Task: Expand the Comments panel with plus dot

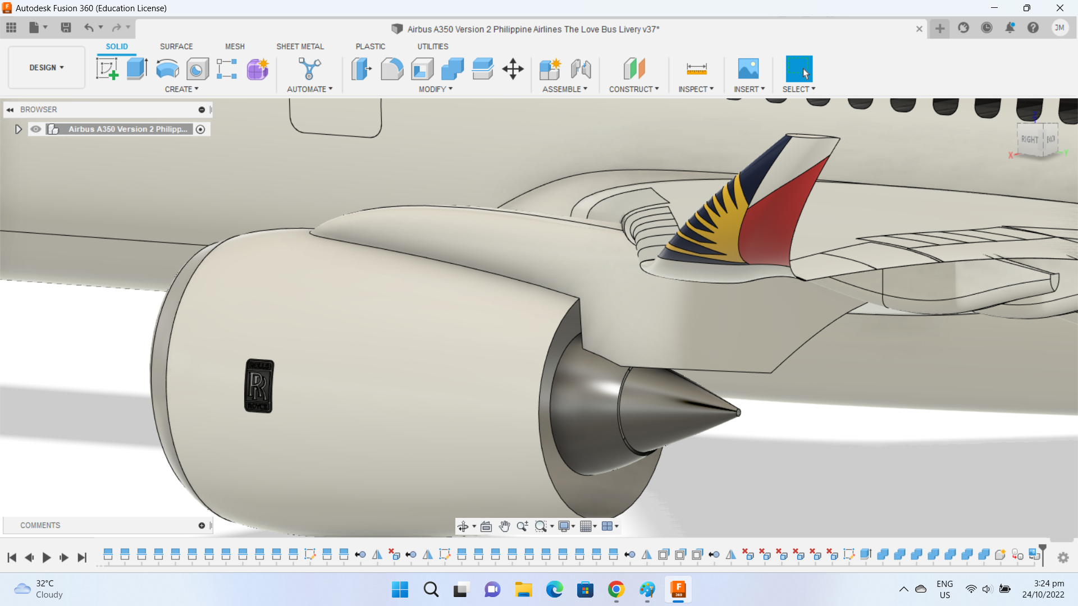Action: (x=202, y=526)
